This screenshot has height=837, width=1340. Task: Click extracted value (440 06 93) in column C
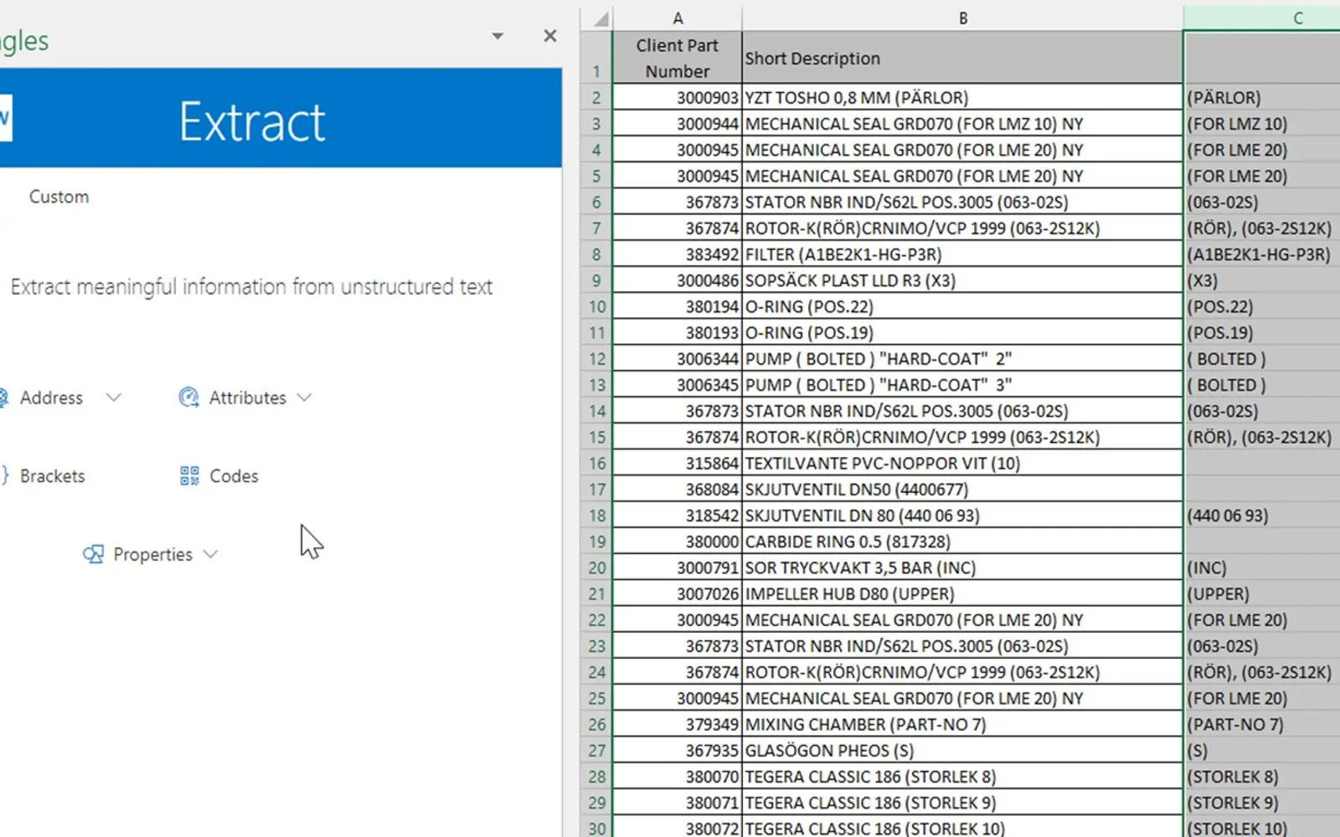1262,516
